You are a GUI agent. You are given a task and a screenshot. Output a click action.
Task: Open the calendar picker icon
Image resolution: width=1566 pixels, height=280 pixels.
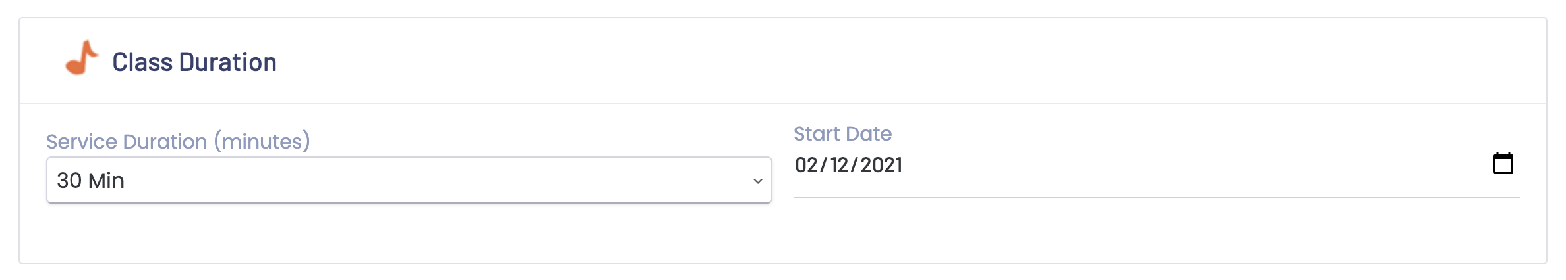tap(1503, 163)
